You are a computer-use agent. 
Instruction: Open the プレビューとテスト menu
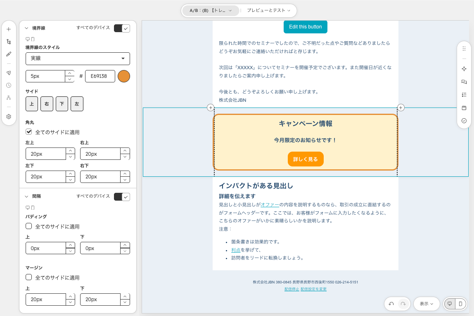[x=268, y=11]
